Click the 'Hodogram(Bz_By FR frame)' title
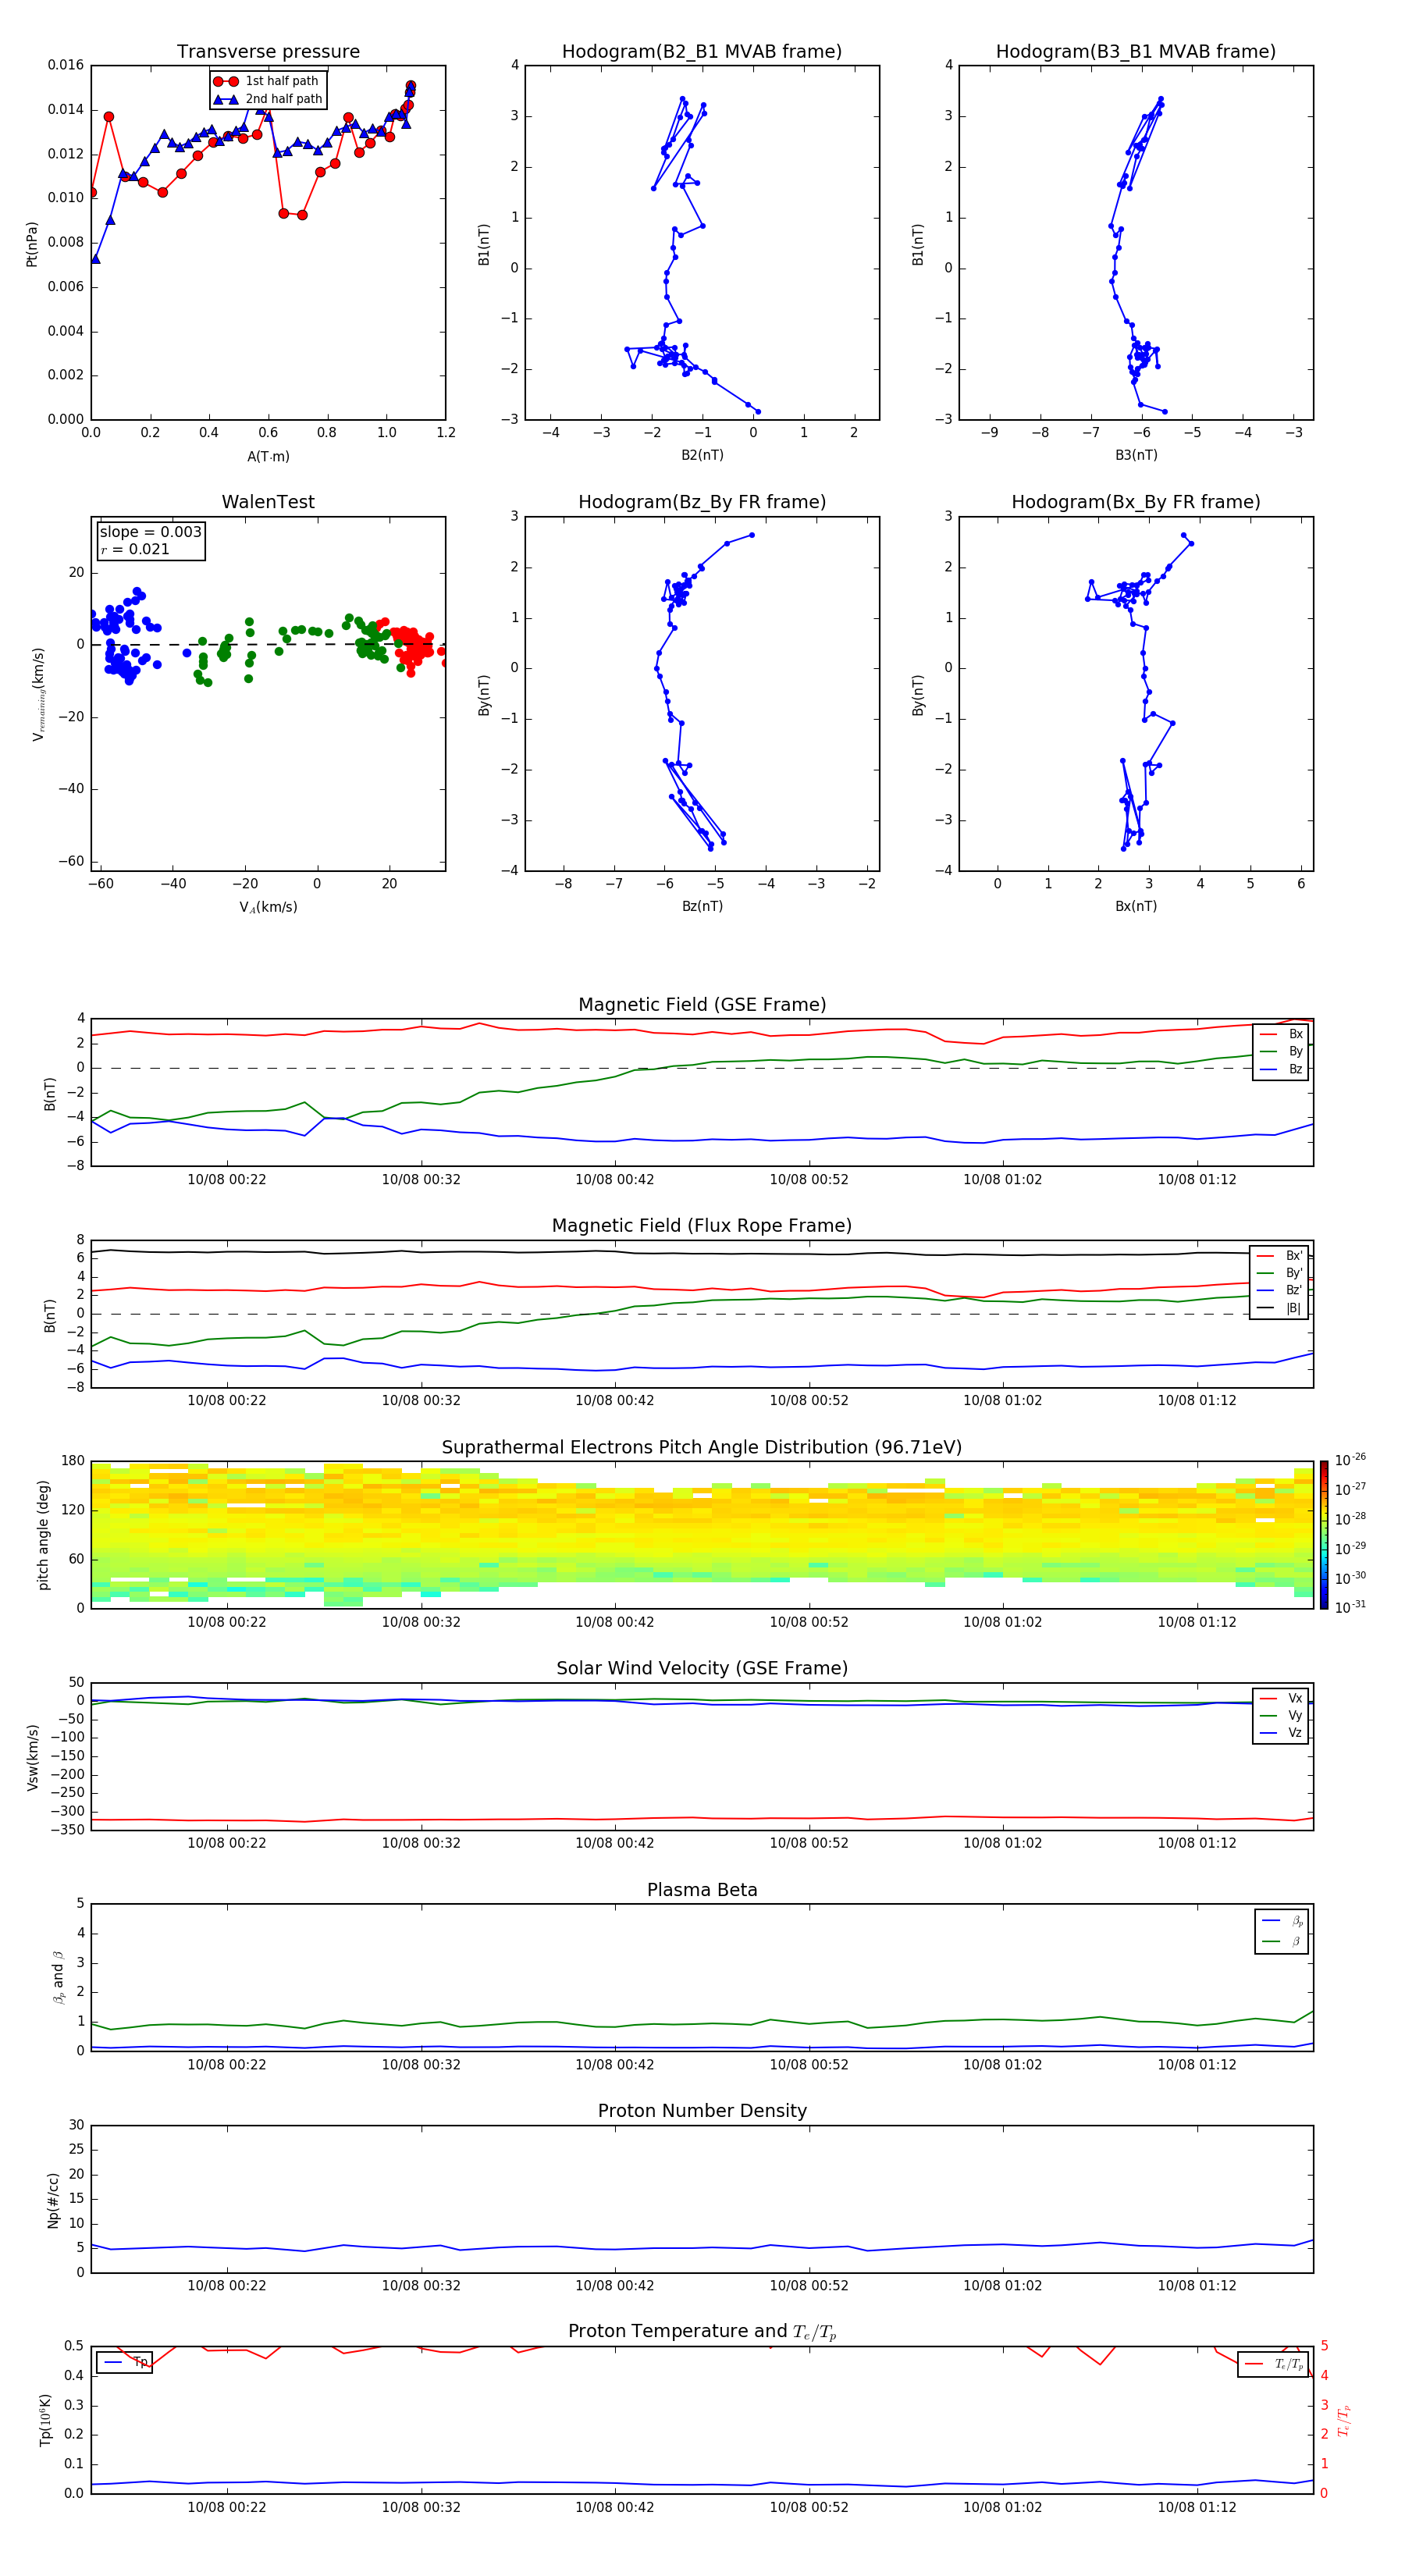 [702, 502]
